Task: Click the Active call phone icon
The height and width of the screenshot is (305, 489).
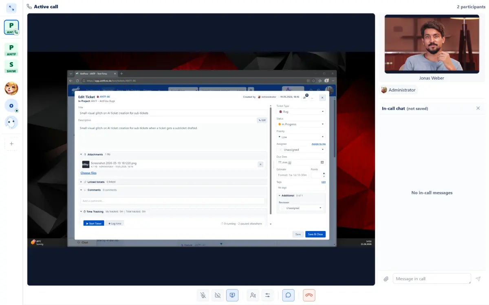Action: [x=29, y=7]
